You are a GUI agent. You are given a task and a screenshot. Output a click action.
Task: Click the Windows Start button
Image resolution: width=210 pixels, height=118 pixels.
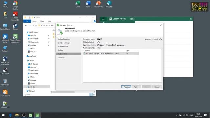[x=3, y=115]
